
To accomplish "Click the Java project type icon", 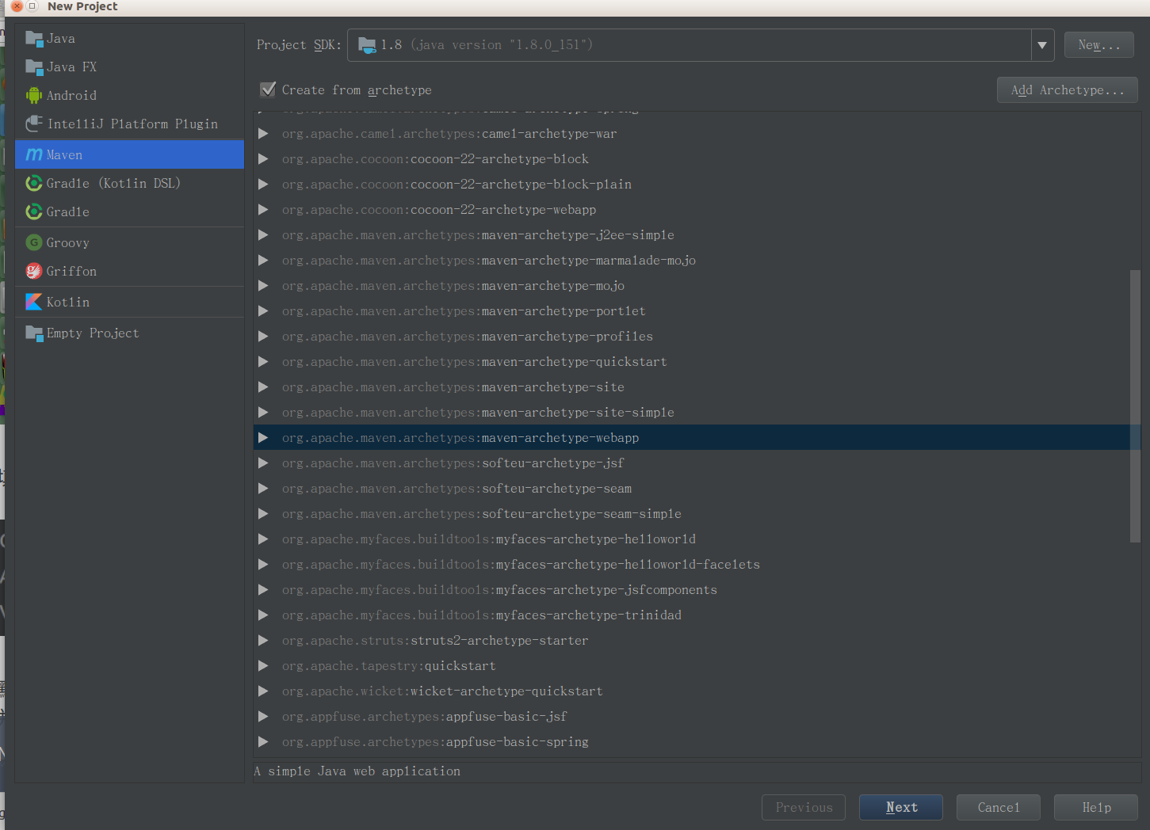I will [x=34, y=39].
